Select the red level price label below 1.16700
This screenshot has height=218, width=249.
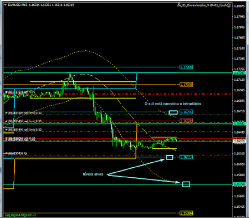pyautogui.click(x=186, y=121)
